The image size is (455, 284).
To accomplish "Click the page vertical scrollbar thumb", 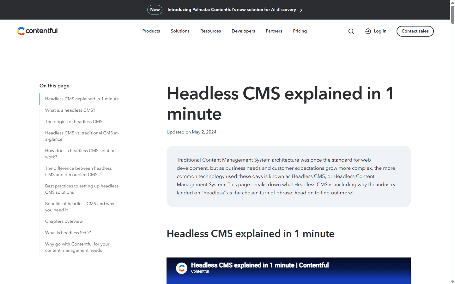I will [x=452, y=15].
